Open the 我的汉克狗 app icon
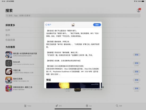 click(9, 80)
